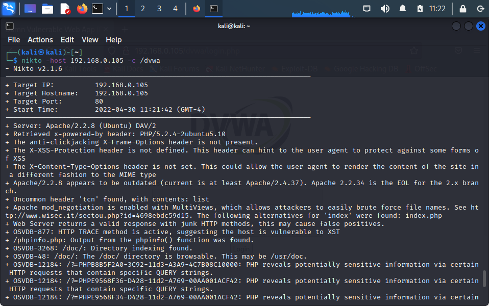Click the 'index.php' alternative file name
This screenshot has height=306, width=489.
point(424,216)
